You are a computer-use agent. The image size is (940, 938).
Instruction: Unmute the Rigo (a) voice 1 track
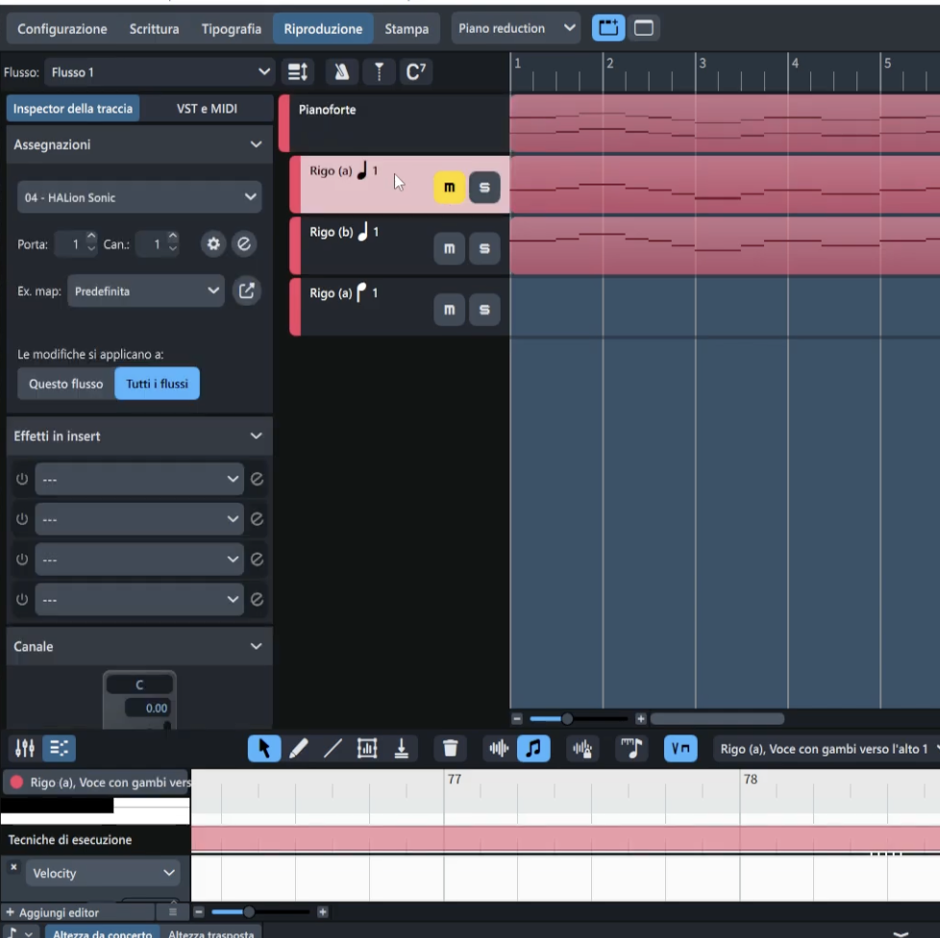tap(449, 187)
